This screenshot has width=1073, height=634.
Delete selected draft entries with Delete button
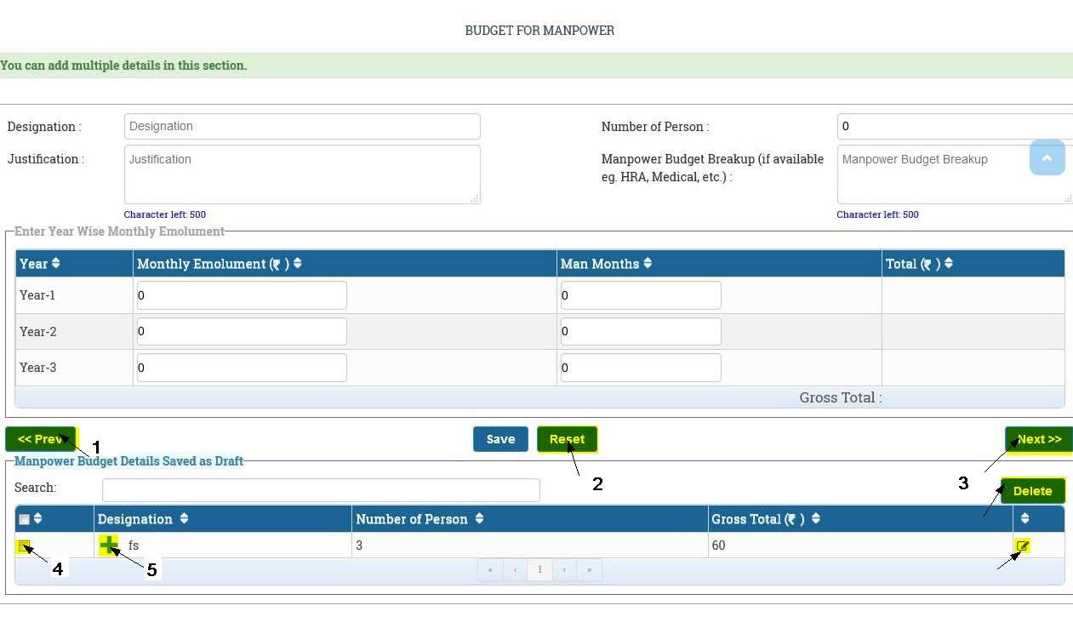tap(1032, 491)
